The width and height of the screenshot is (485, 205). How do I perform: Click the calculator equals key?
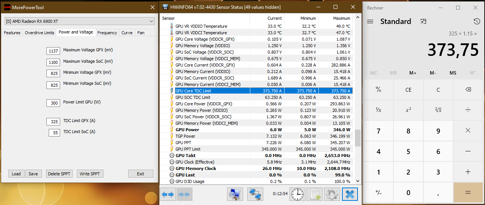pyautogui.click(x=468, y=192)
